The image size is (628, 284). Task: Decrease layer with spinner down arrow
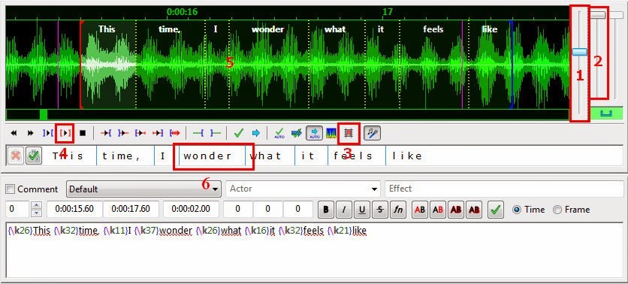[37, 213]
